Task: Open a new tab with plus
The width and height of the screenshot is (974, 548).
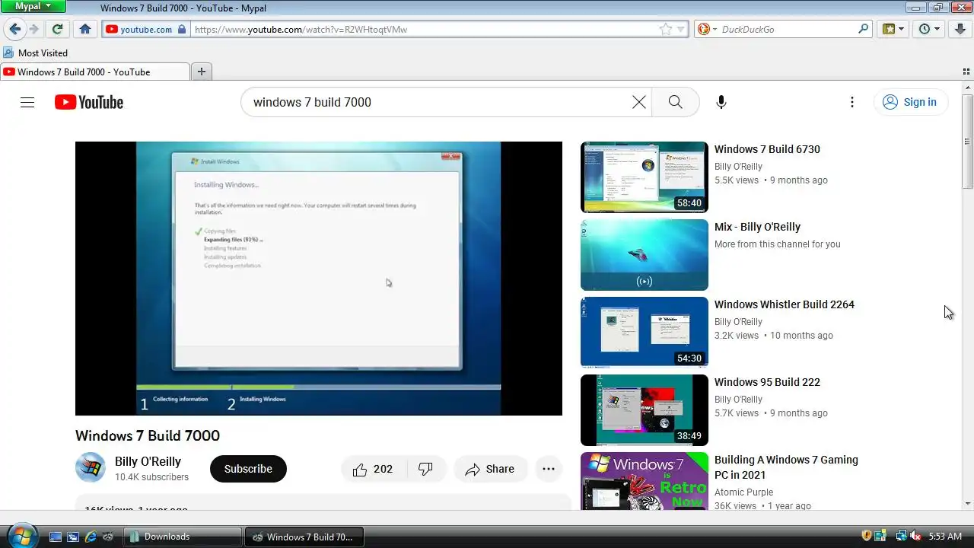Action: (x=202, y=72)
